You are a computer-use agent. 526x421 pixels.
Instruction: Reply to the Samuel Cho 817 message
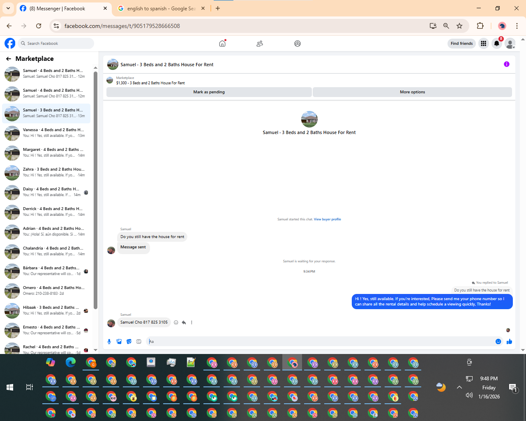click(184, 322)
